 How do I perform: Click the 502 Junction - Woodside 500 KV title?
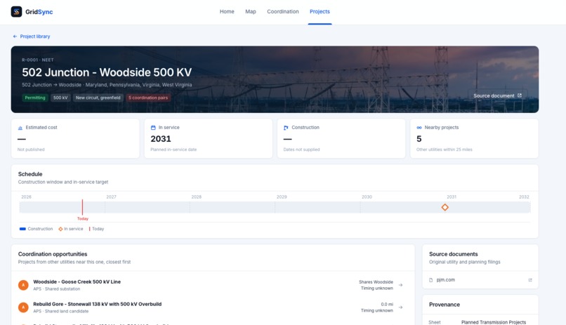[107, 72]
